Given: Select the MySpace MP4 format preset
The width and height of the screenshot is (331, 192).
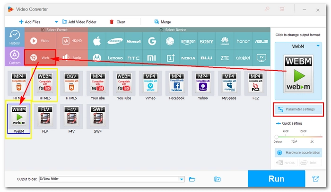Looking at the screenshot, I should point(229,85).
